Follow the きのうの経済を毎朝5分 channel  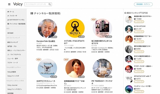coord(139,62)
